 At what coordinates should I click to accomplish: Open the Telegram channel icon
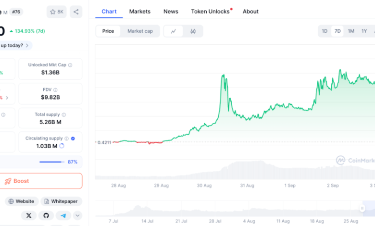pos(62,216)
